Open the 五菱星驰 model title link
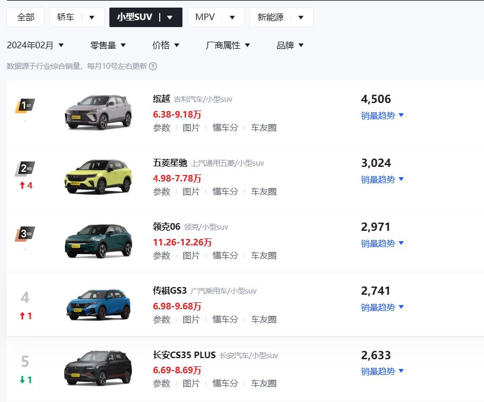The image size is (484, 402). click(x=170, y=163)
